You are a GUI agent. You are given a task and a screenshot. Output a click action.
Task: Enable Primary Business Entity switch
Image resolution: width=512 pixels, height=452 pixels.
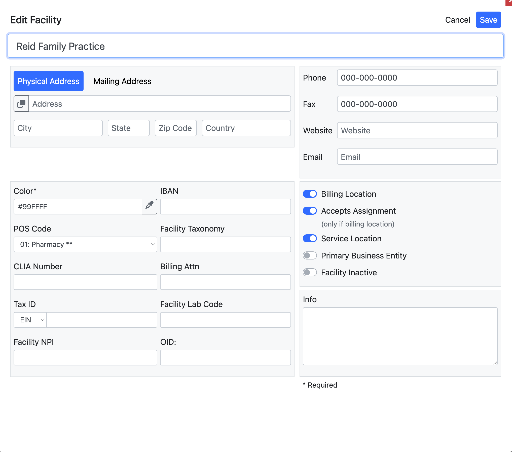[x=310, y=256]
